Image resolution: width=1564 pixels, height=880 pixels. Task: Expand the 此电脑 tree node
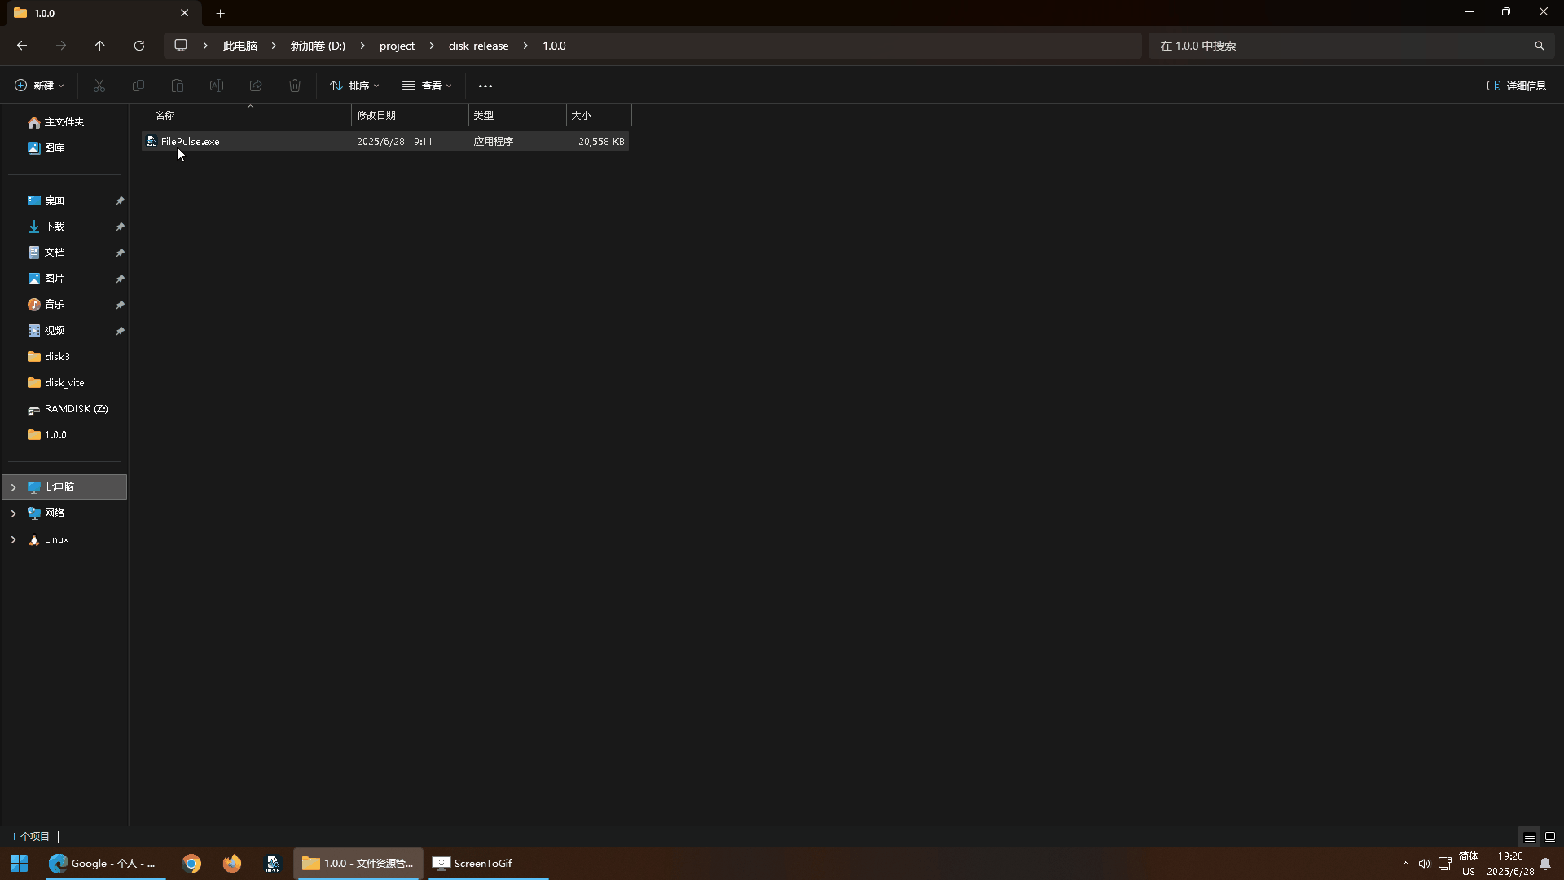pyautogui.click(x=13, y=487)
